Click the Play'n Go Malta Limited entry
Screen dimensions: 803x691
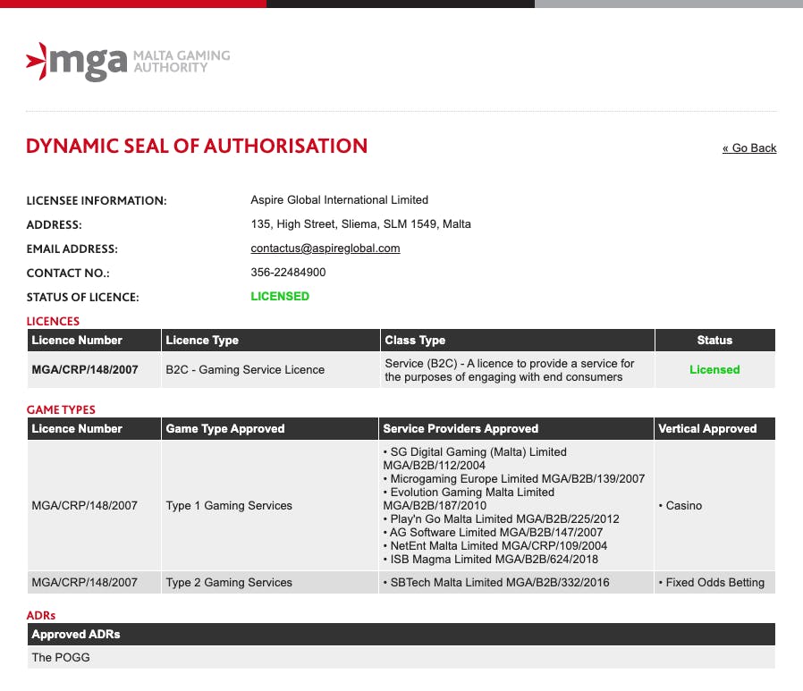click(501, 519)
